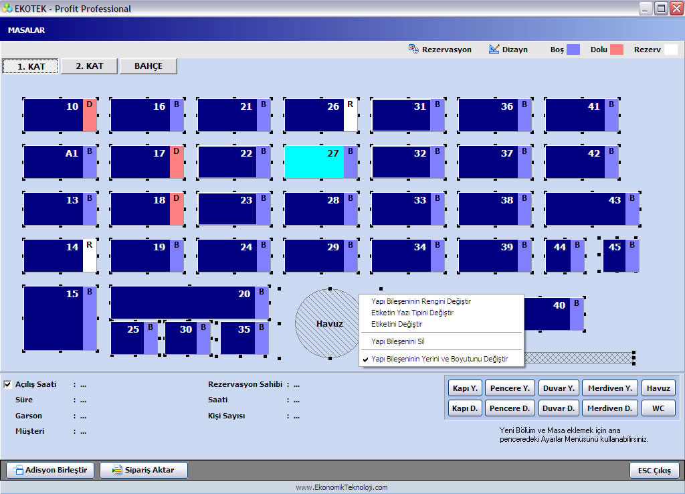685x494 pixels.
Task: Click the Pencere D. button
Action: (510, 408)
